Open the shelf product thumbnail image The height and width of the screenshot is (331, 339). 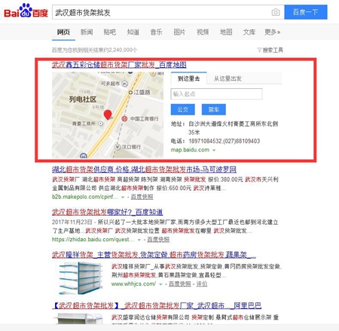point(81,278)
